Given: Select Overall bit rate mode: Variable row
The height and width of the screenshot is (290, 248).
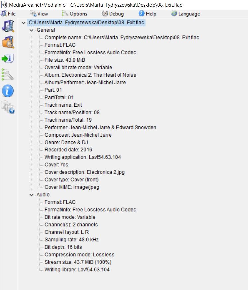Looking at the screenshot, I should click(78, 67).
